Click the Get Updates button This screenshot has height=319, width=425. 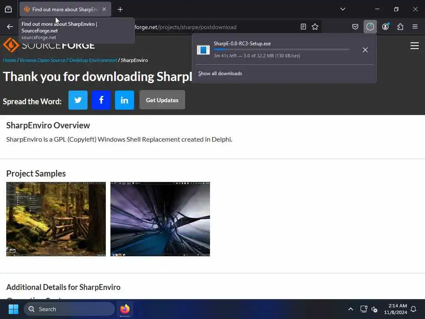pos(162,100)
